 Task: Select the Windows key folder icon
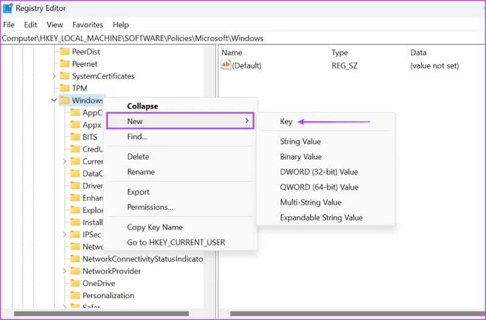64,100
